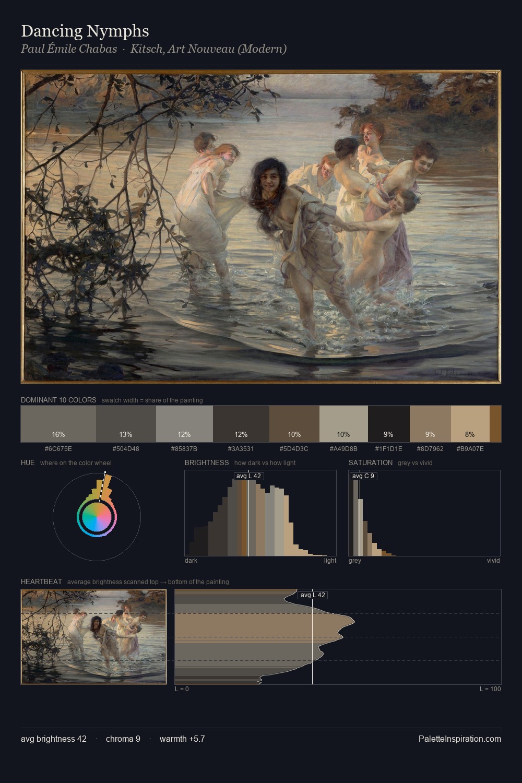Viewport: 522px width, 783px height.
Task: Click the '#1F1D1E' hex code label
Action: 389,449
